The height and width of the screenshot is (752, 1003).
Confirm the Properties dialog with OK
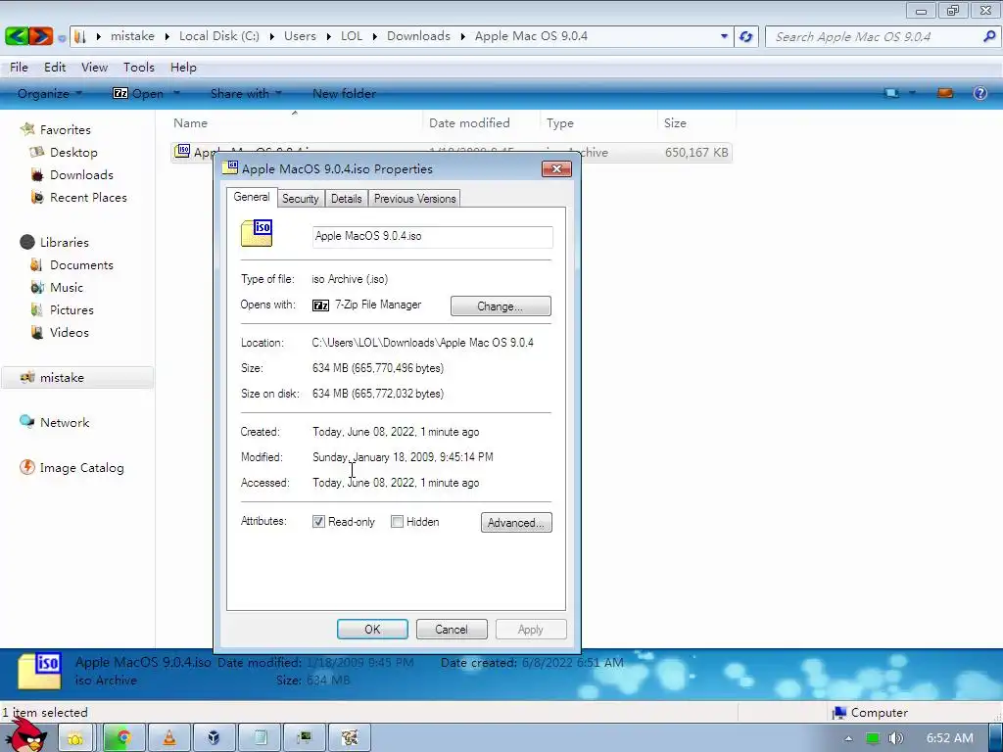[x=372, y=630]
